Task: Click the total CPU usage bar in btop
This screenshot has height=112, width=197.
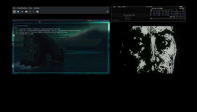Action: 164,10
